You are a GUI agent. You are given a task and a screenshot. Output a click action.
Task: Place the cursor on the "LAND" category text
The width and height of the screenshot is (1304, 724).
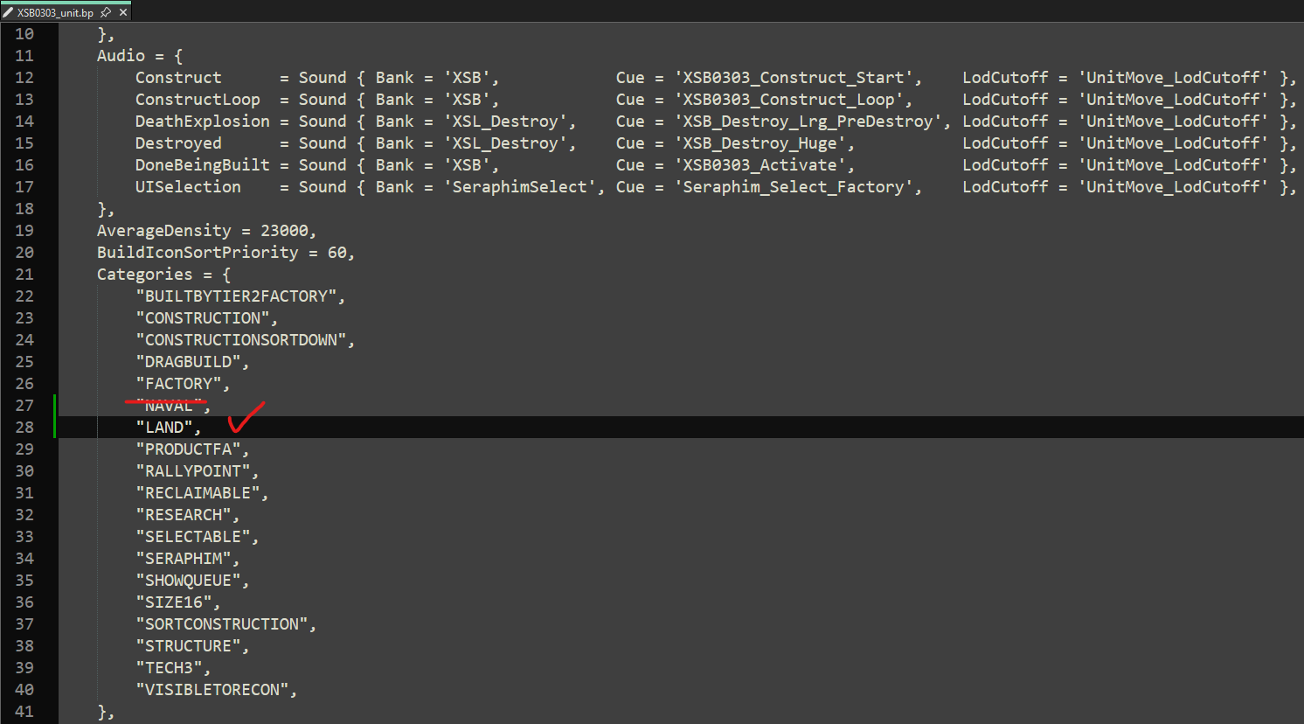164,428
